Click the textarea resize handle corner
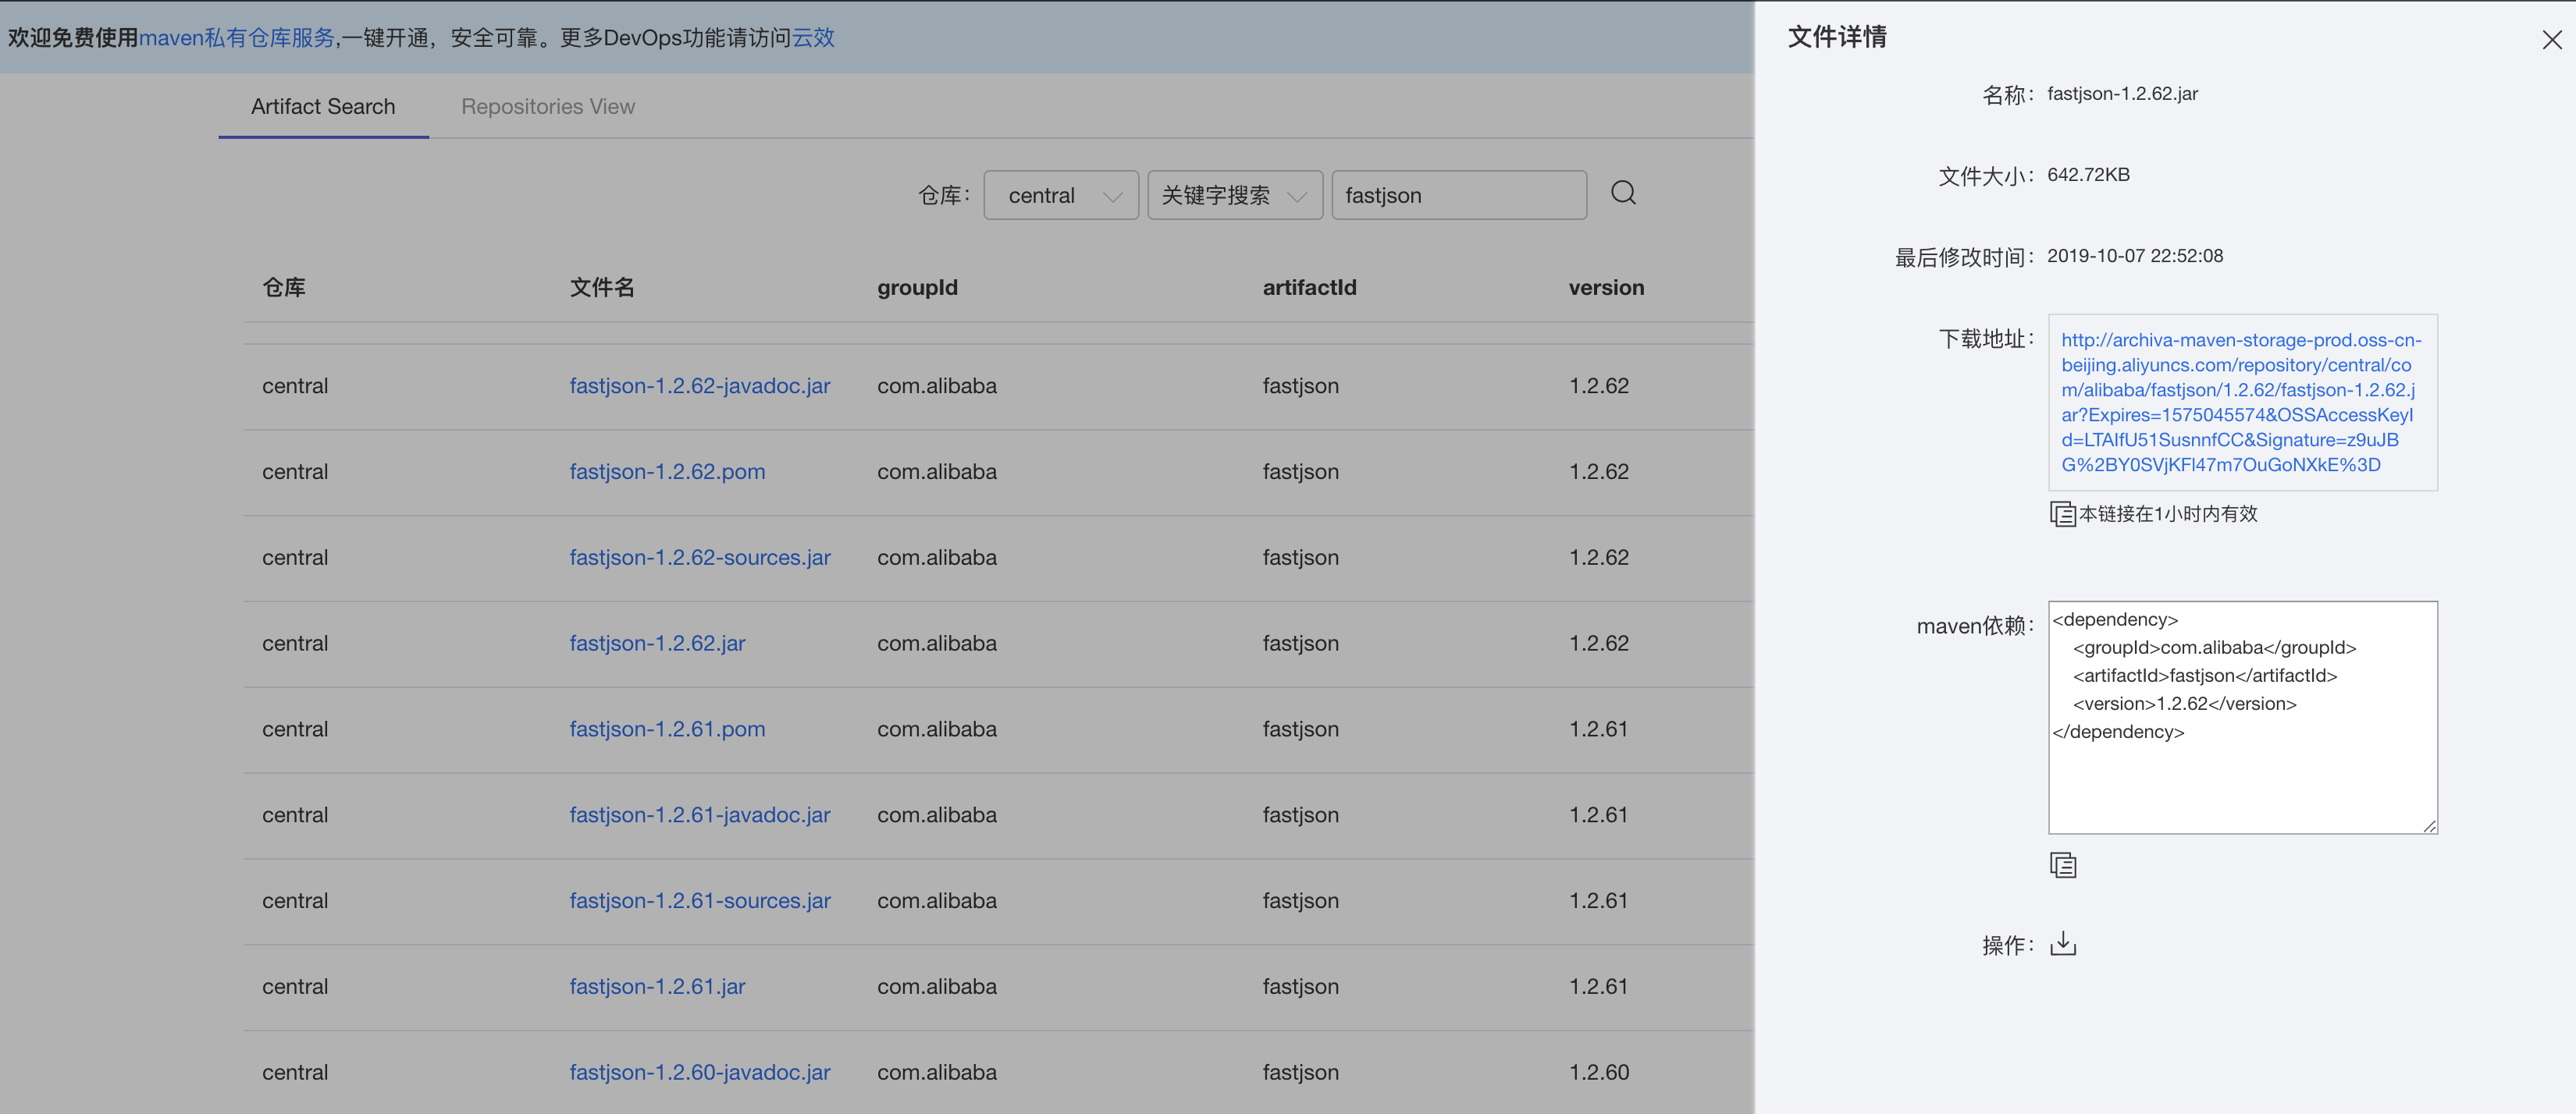 coord(2429,825)
